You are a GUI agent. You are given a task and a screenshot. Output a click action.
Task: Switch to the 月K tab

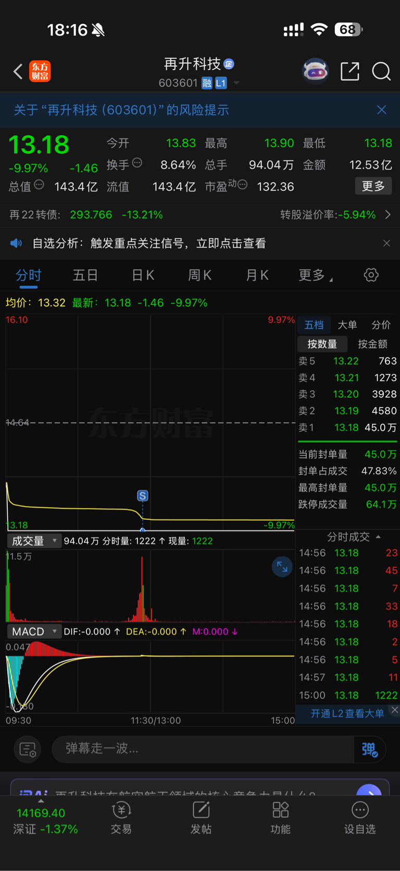point(257,275)
